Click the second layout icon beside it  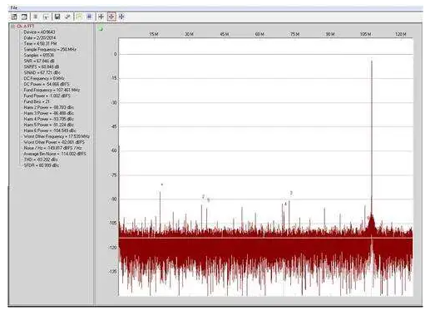click(x=24, y=17)
